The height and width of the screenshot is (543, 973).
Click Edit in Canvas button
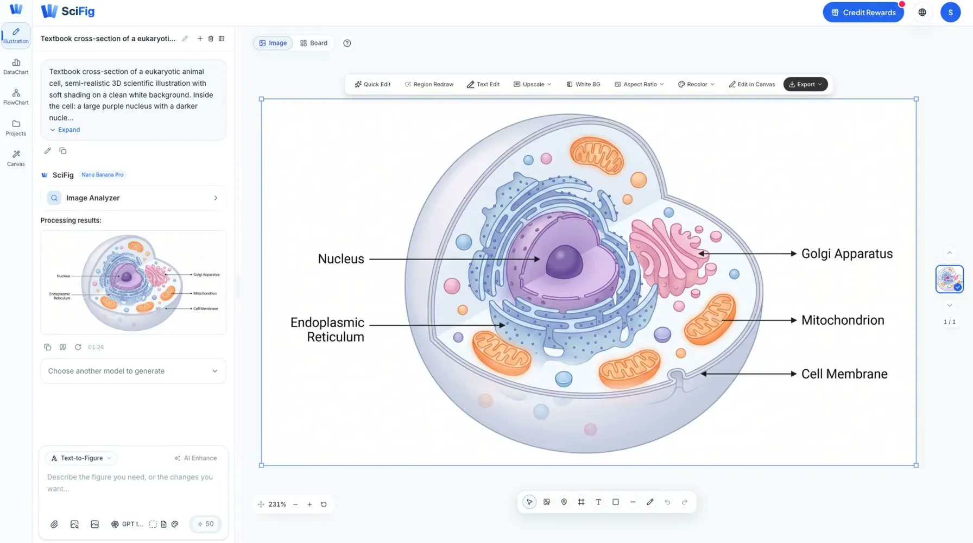(751, 84)
